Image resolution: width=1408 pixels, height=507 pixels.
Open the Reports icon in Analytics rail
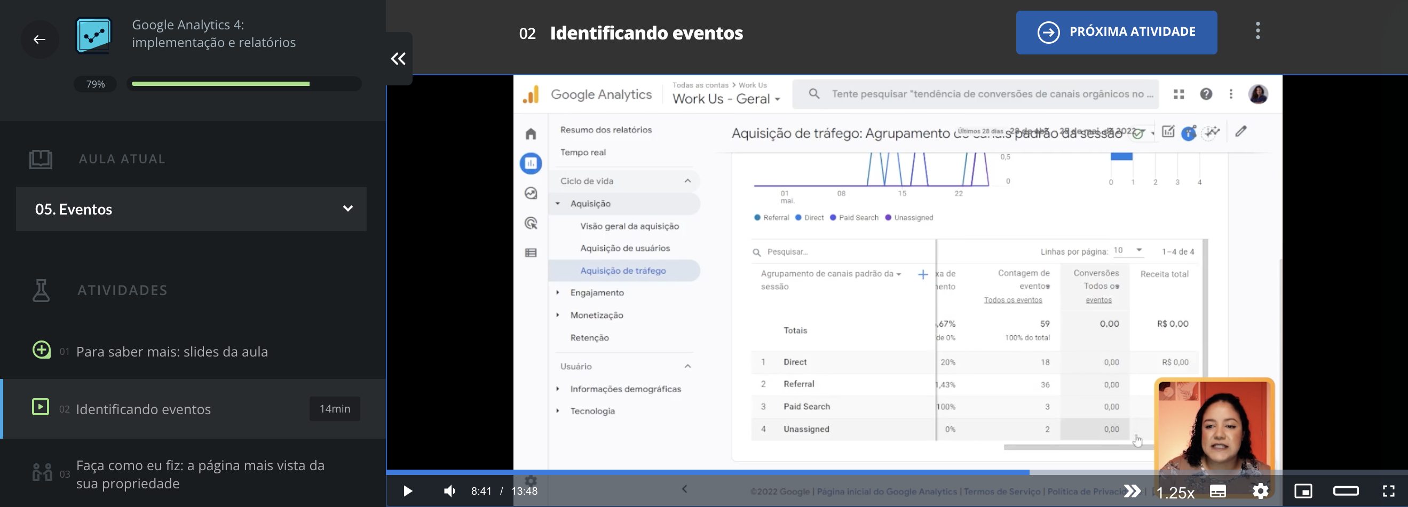[x=531, y=163]
